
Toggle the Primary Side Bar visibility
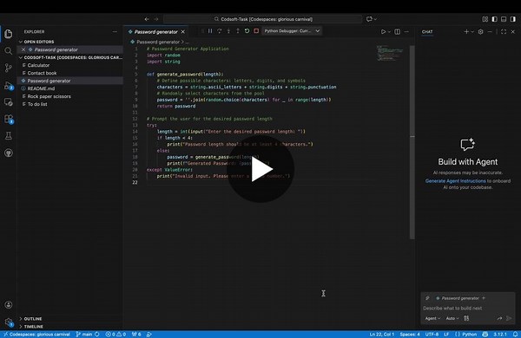(494, 19)
